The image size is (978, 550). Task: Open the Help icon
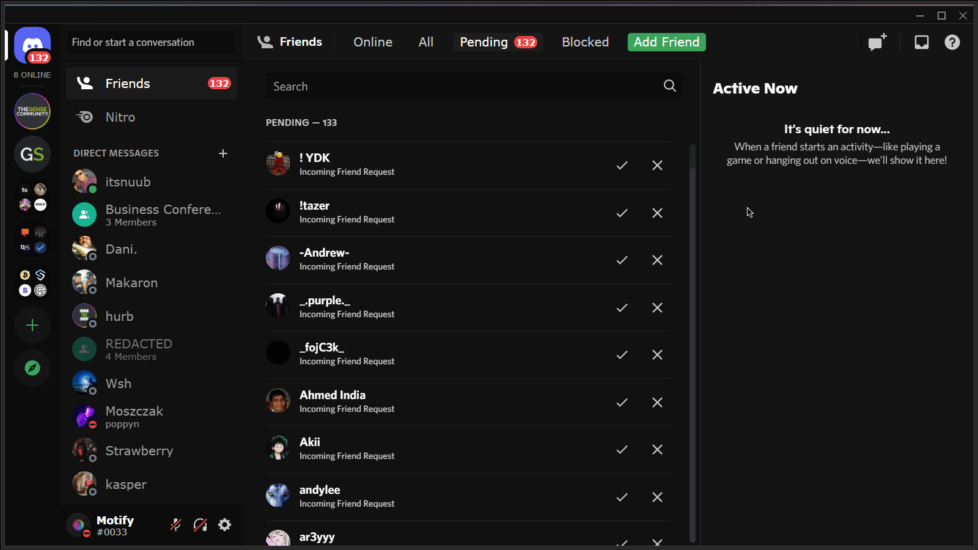pyautogui.click(x=952, y=42)
